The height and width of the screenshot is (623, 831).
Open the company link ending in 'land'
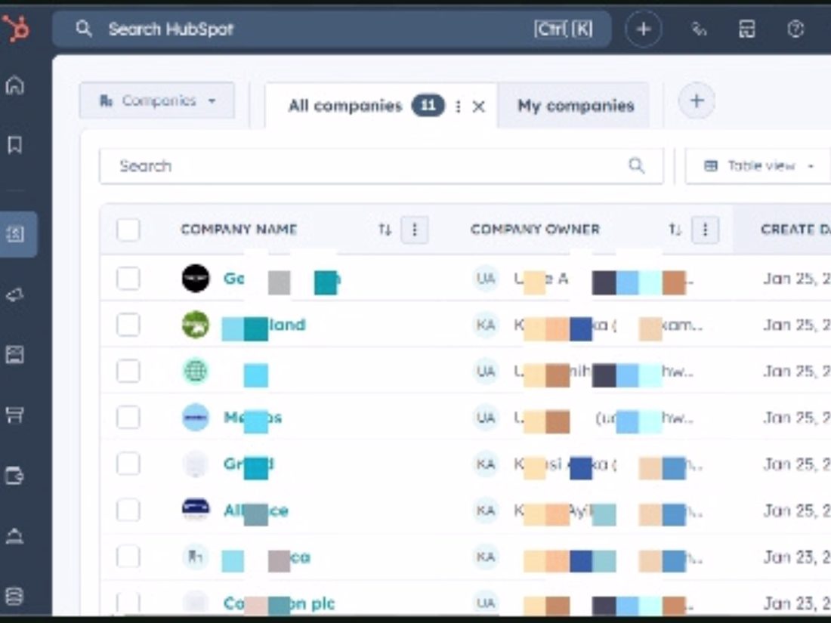pos(264,325)
